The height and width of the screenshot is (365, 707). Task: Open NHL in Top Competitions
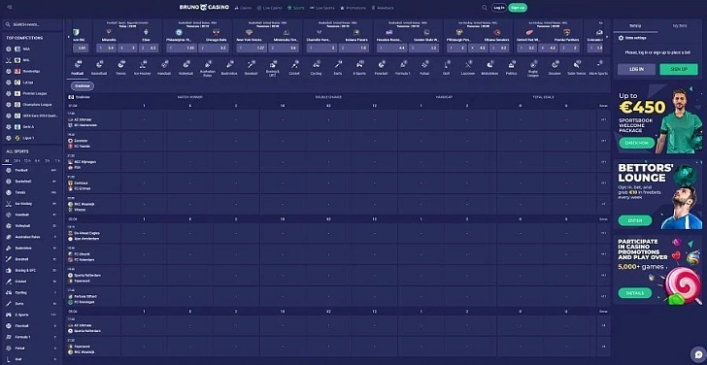pyautogui.click(x=31, y=60)
